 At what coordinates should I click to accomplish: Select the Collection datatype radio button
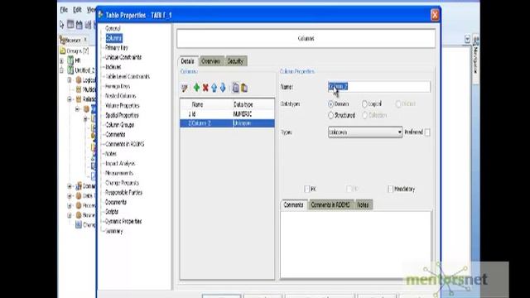(x=364, y=116)
